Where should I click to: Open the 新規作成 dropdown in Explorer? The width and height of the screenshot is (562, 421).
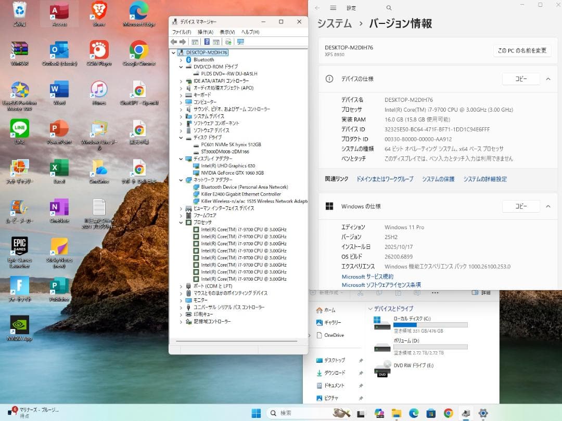[328, 292]
